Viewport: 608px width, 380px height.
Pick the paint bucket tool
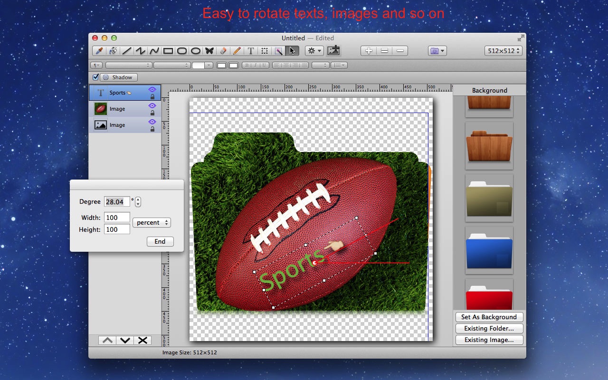tap(113, 51)
